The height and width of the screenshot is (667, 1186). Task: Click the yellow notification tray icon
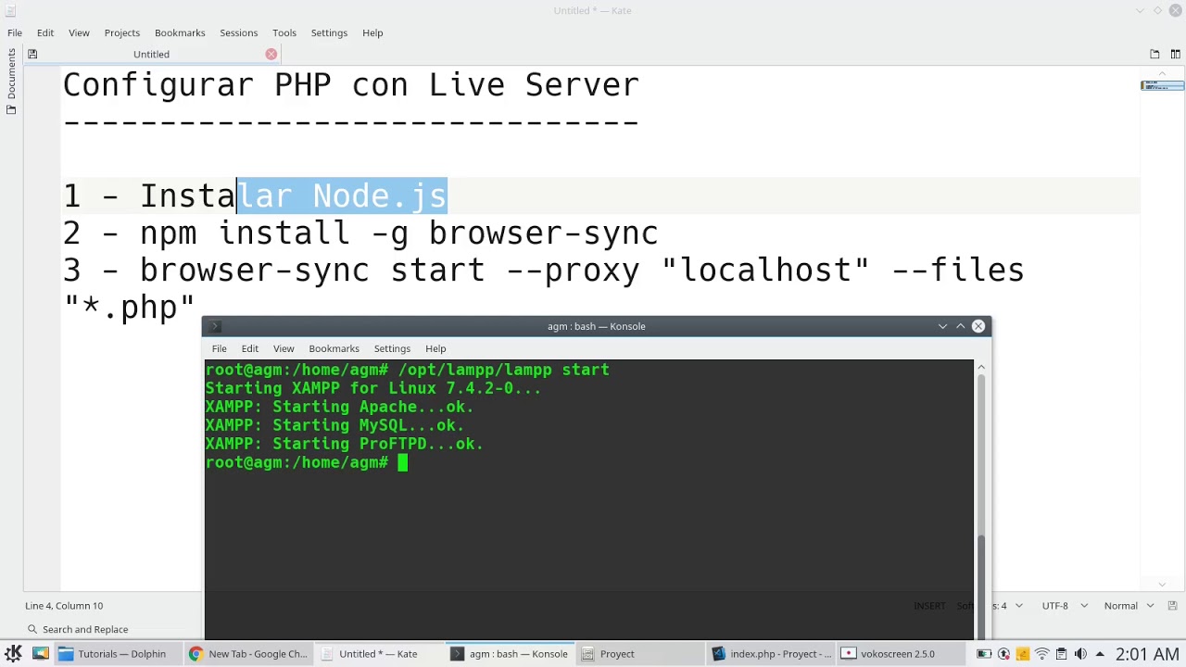point(1023,654)
